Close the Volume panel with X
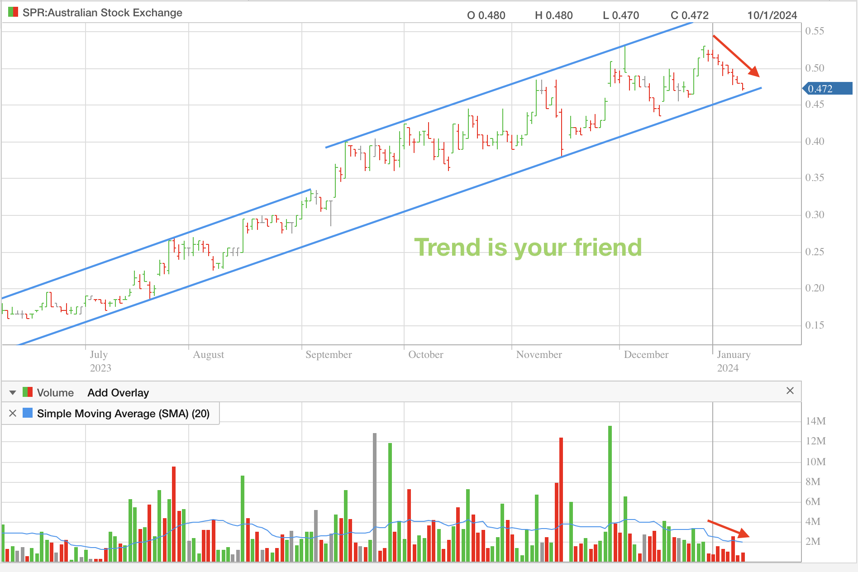The image size is (858, 572). click(x=790, y=391)
